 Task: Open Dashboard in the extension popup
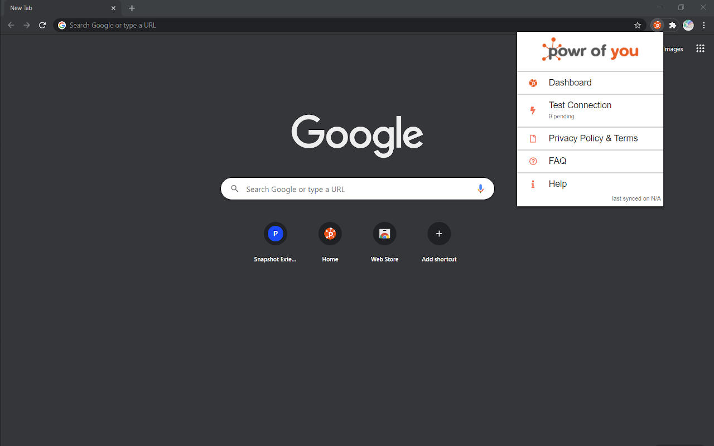tap(590, 83)
